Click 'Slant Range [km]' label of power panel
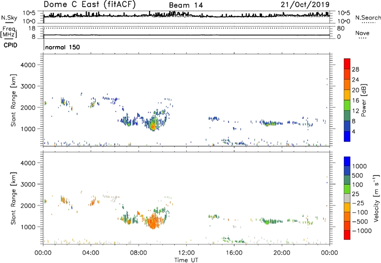The height and width of the screenshot is (263, 381). (x=13, y=100)
